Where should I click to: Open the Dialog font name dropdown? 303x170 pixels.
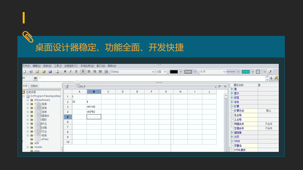[x=132, y=72]
